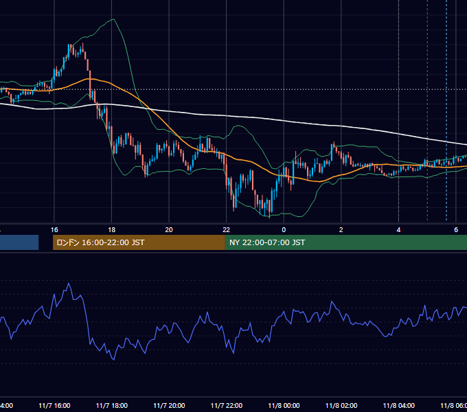Image resolution: width=467 pixels, height=412 pixels.
Task: Click the 11/8 00:00 date label
Action: point(284,405)
